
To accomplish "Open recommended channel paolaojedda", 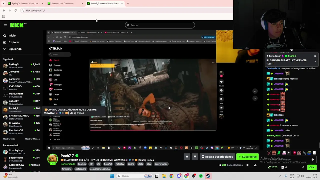I will coord(21,159).
